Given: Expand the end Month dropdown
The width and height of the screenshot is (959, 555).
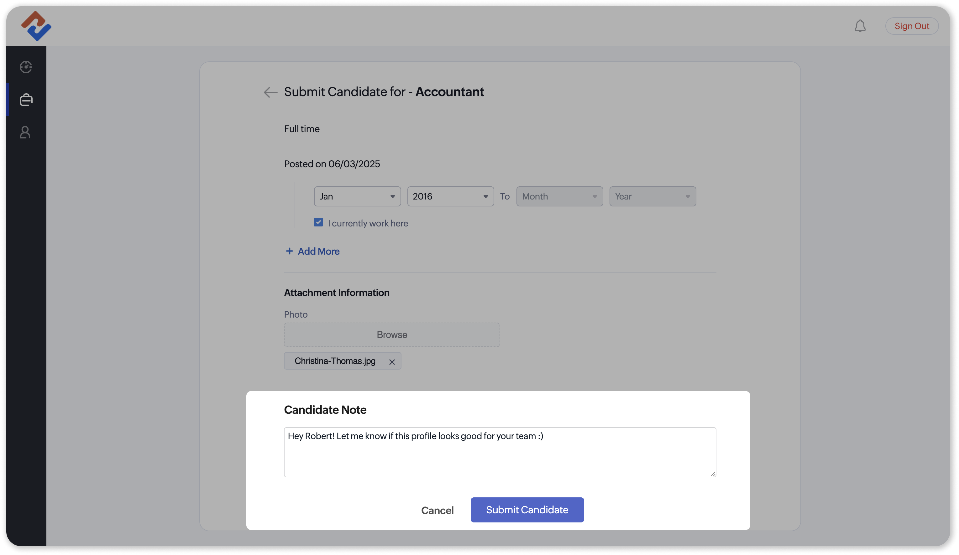Looking at the screenshot, I should click(x=559, y=196).
